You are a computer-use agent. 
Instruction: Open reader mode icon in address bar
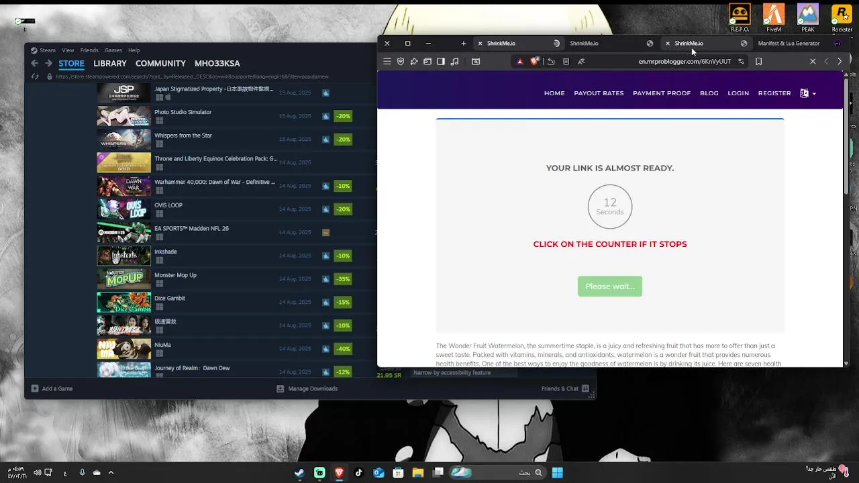point(566,61)
